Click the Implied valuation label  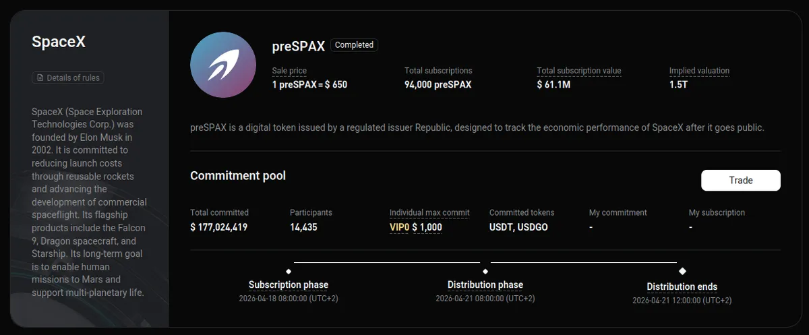(x=699, y=71)
